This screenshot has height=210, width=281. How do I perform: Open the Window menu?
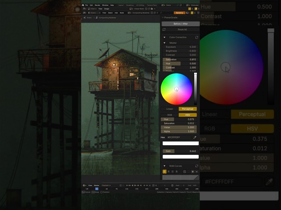(105, 5)
